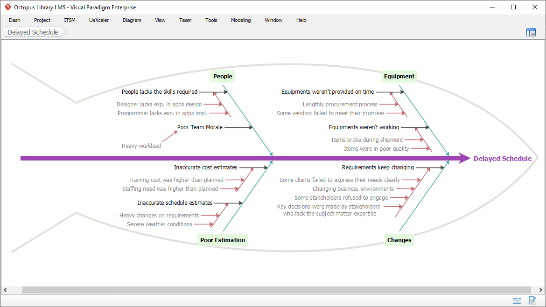Open the Tools menu

pyautogui.click(x=211, y=20)
